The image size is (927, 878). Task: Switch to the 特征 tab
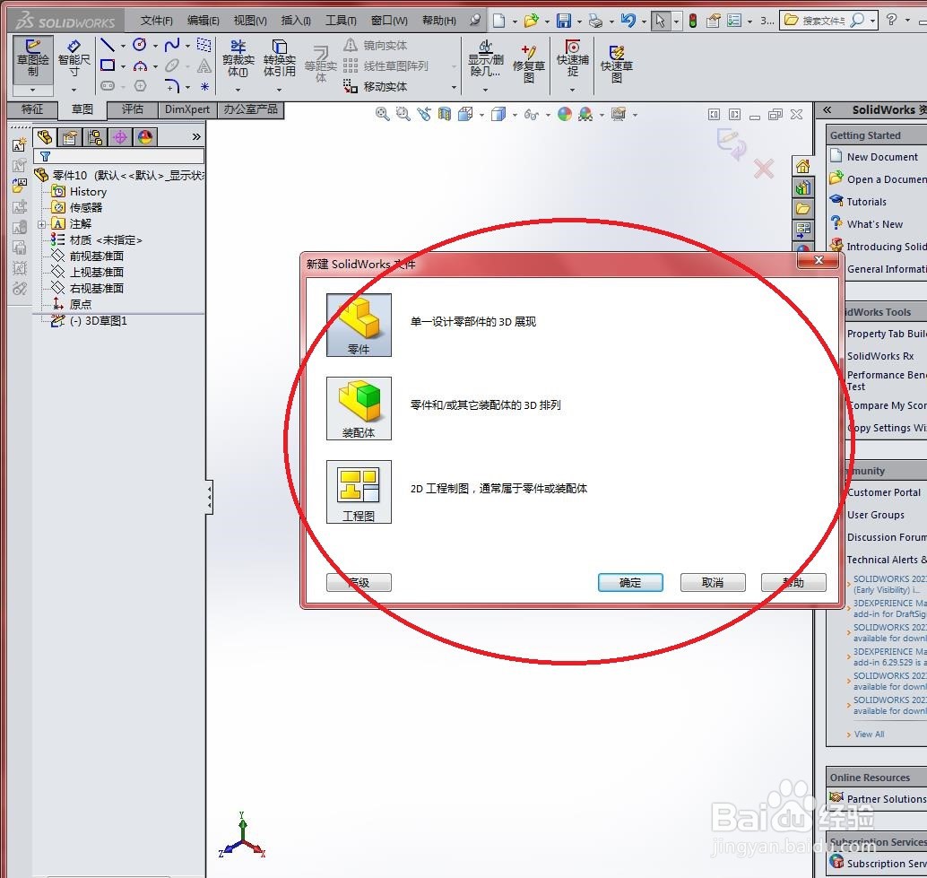(32, 109)
